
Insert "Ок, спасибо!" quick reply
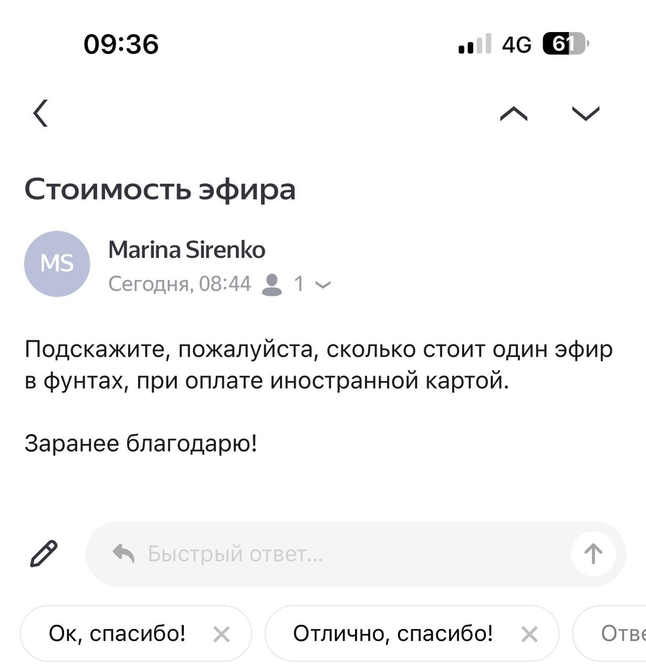pyautogui.click(x=117, y=634)
